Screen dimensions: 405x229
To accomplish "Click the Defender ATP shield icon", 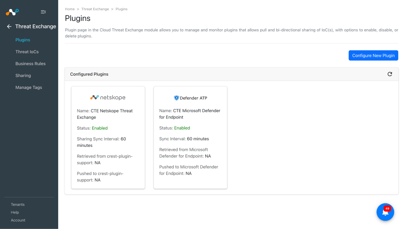I will tap(176, 98).
